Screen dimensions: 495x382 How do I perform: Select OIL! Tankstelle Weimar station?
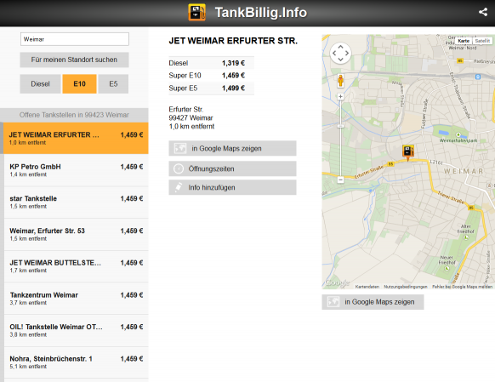(76, 330)
